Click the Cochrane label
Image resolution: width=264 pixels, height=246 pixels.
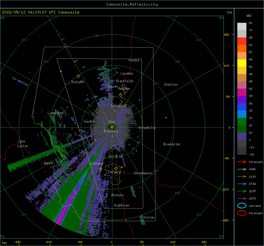pyautogui.click(x=96, y=164)
